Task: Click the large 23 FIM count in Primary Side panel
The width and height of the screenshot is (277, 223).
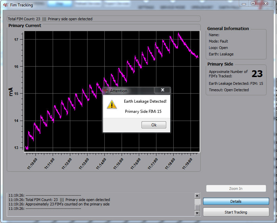Action: point(257,74)
